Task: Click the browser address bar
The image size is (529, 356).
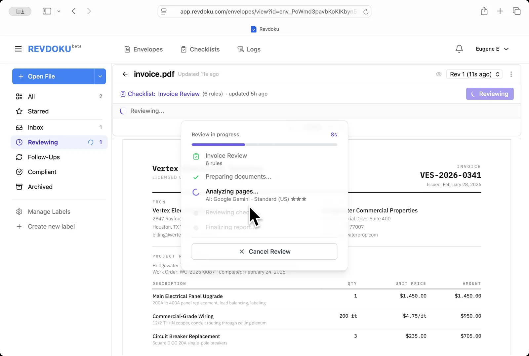Action: click(x=264, y=11)
